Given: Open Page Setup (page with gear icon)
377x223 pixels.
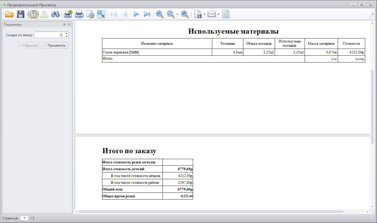Looking at the screenshot, I should tap(90, 14).
